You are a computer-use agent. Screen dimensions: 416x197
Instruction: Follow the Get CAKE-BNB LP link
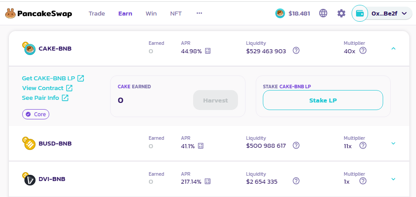tap(53, 79)
